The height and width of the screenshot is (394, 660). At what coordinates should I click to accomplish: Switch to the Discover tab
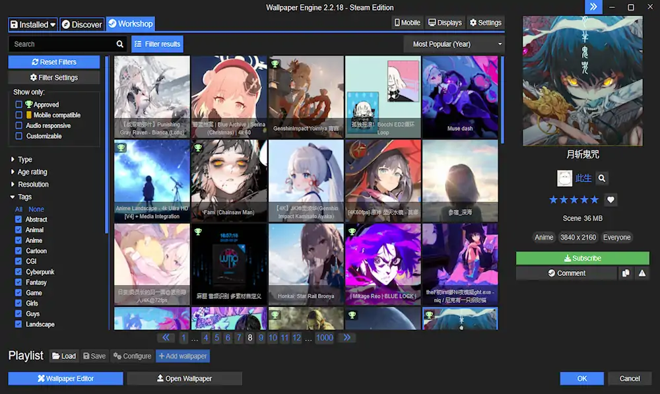82,24
